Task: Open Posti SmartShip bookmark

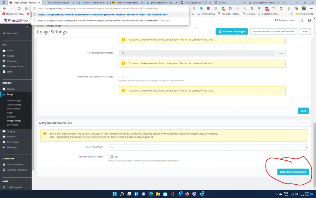Action: pos(206,14)
